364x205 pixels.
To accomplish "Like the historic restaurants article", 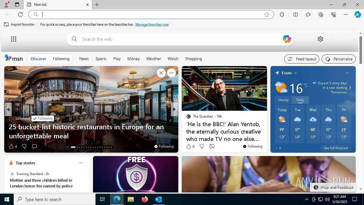I will coord(13,146).
